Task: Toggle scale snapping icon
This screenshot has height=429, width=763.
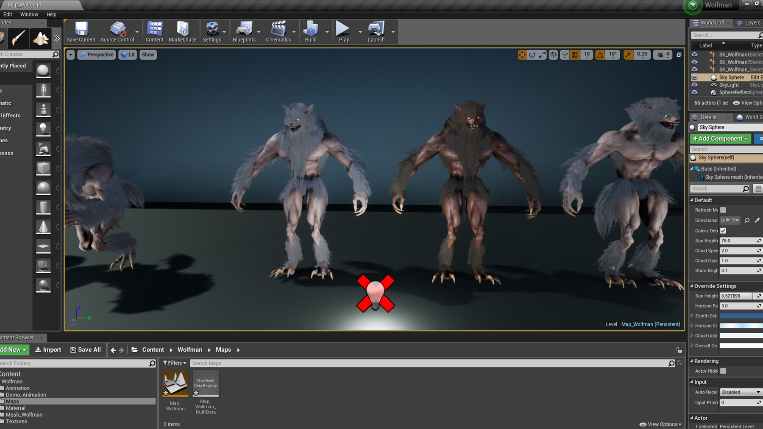Action: 628,55
